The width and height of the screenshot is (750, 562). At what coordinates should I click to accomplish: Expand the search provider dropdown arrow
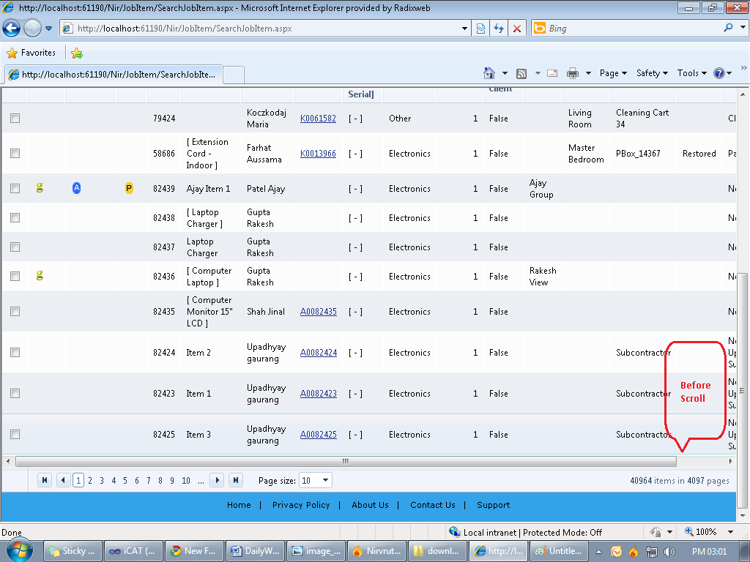pos(743,28)
